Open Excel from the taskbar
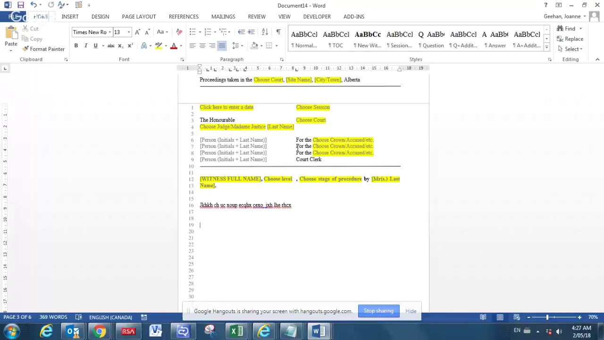The height and width of the screenshot is (340, 604). point(236,331)
